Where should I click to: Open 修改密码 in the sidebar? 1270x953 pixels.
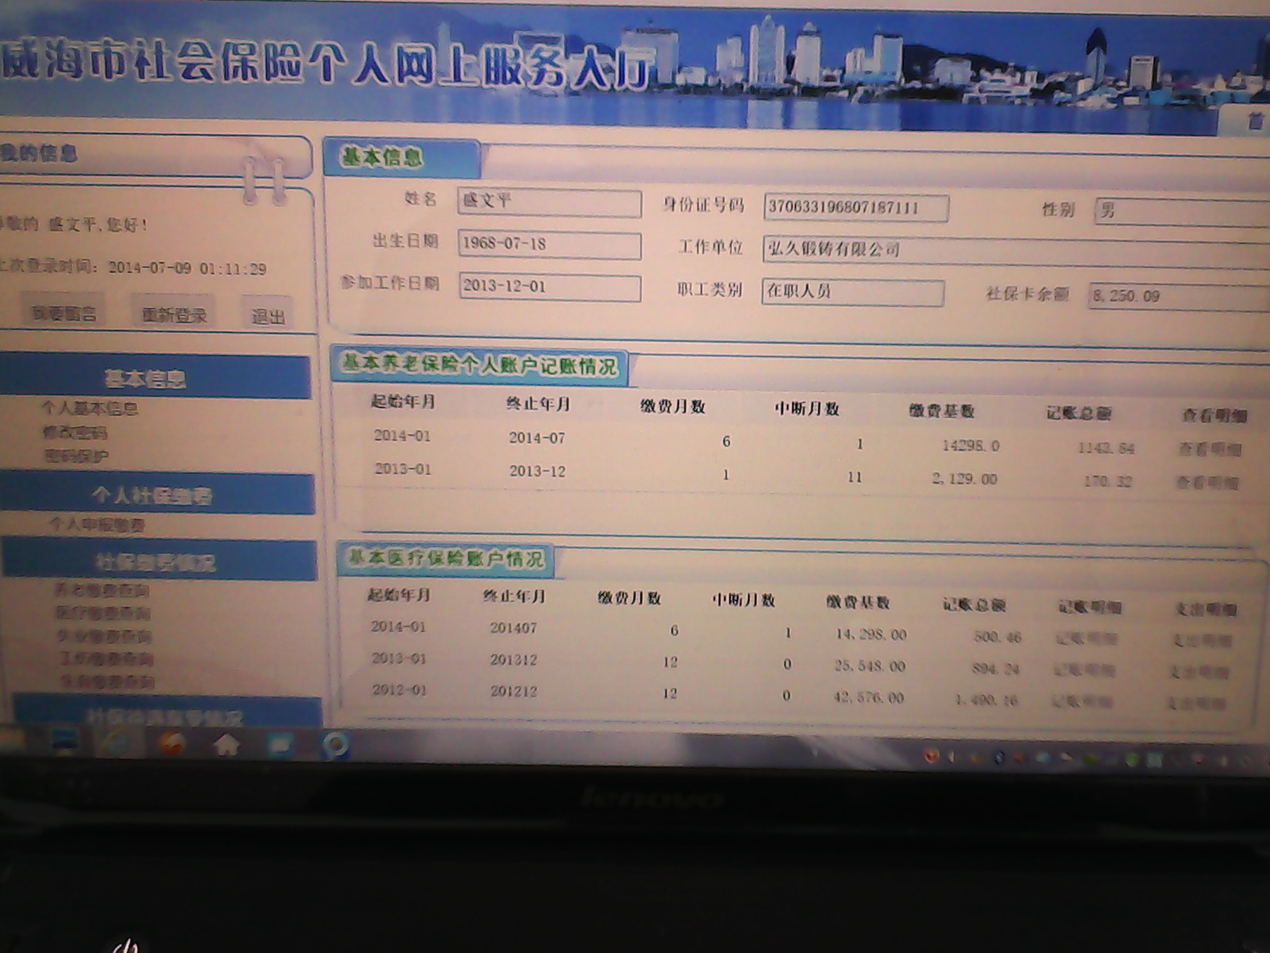coord(75,433)
